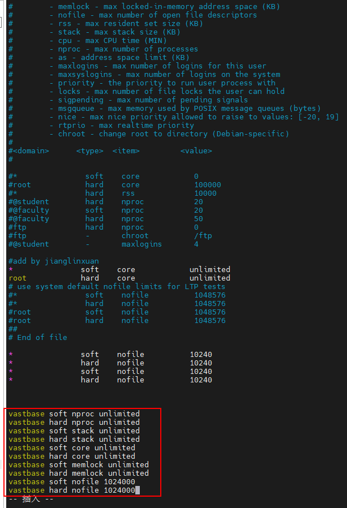This screenshot has width=347, height=508.
Task: Click the 'vastbase hard core unlimited' line
Action: (71, 456)
